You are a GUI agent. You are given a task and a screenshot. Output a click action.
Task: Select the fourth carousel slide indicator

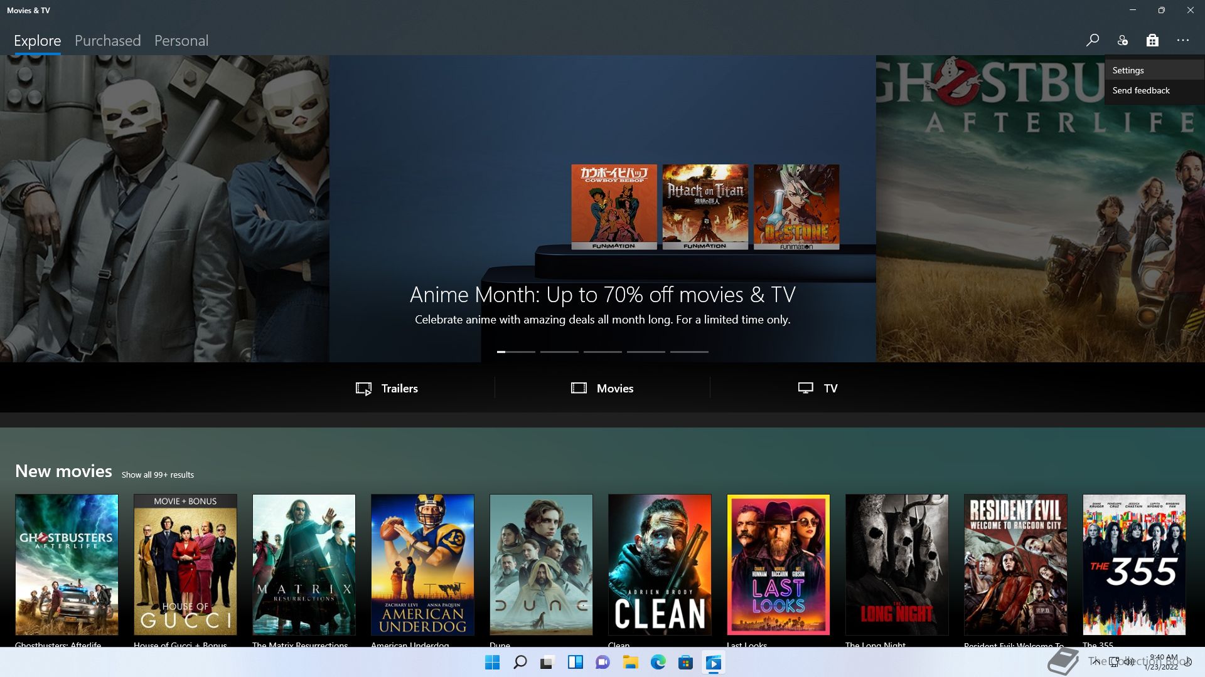(x=646, y=352)
